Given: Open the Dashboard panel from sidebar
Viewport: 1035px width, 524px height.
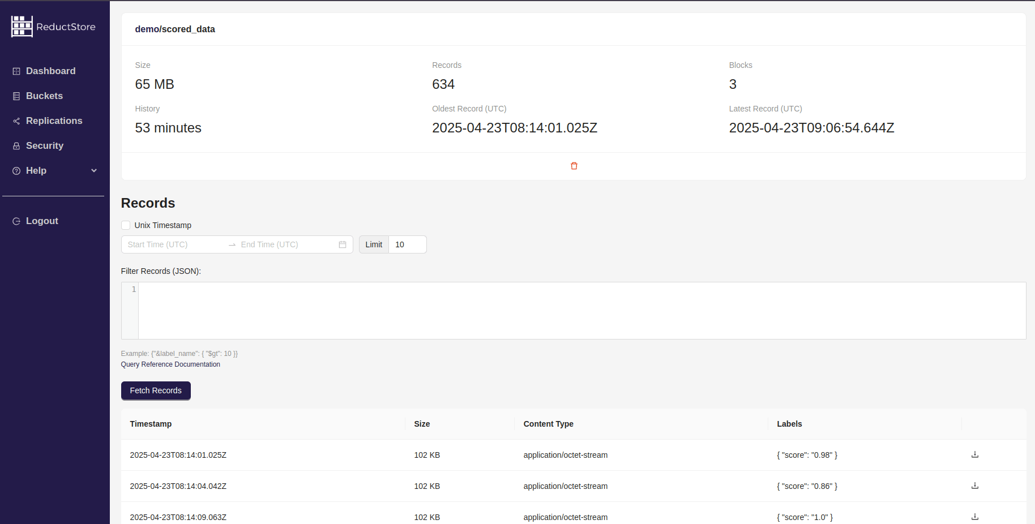Looking at the screenshot, I should pos(50,71).
